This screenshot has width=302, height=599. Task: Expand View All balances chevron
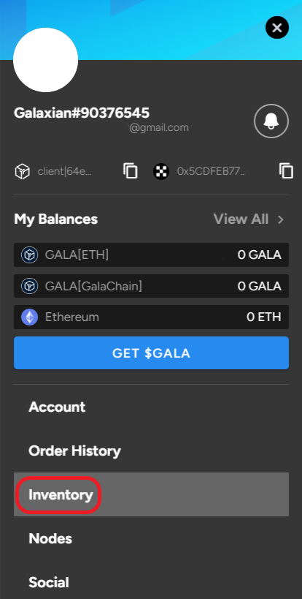(281, 219)
